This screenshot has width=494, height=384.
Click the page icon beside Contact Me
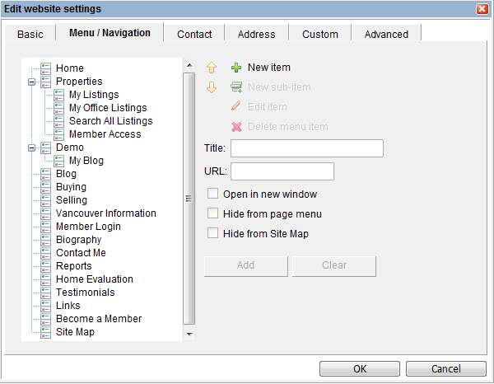(x=45, y=253)
